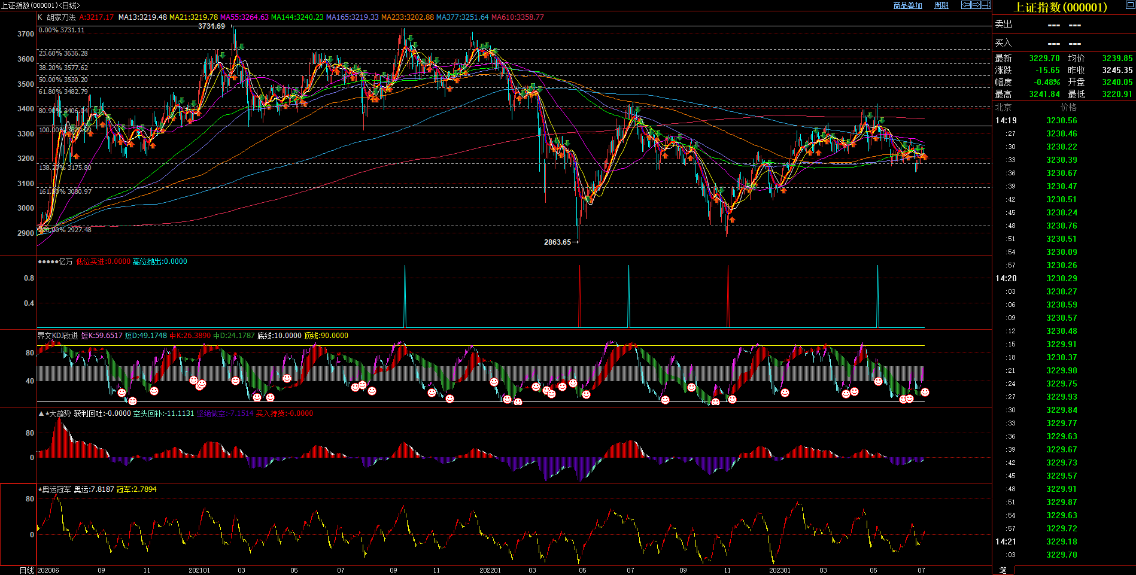Click the 日线 label at bottom left

[x=26, y=570]
